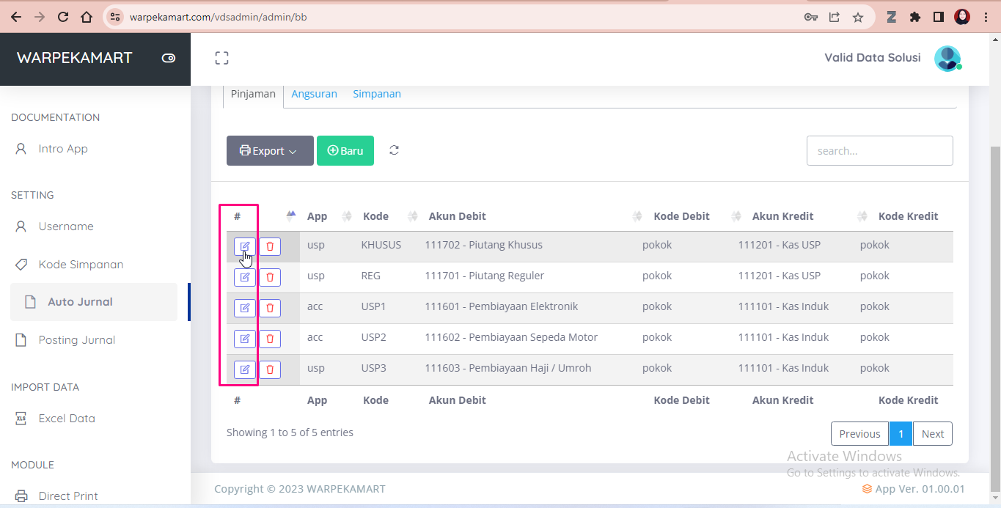The height and width of the screenshot is (508, 1001).
Task: Toggle fullscreen mode icon
Action: pos(221,58)
